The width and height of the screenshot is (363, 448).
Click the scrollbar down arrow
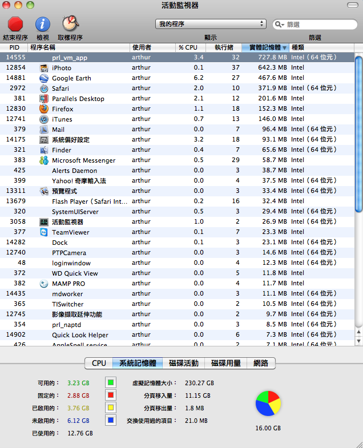tap(358, 341)
